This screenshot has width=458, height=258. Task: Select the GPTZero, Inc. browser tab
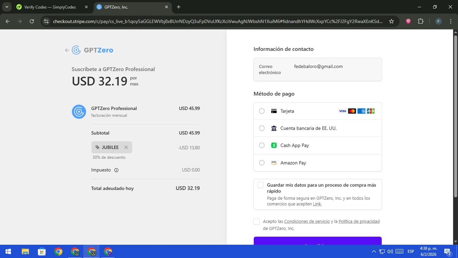tap(133, 7)
